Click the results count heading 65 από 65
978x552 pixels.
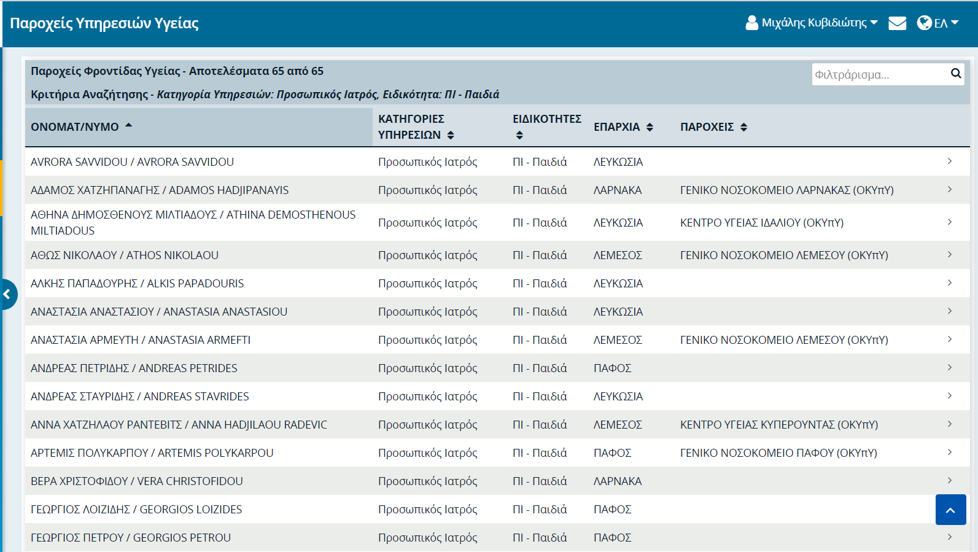tap(177, 71)
